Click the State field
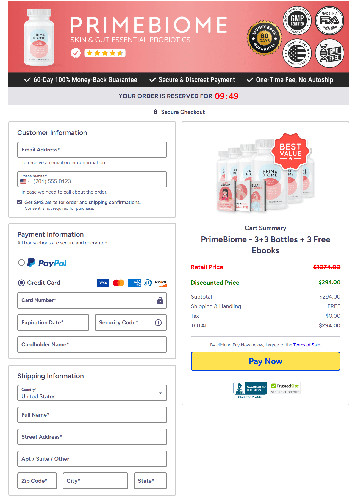The height and width of the screenshot is (503, 358). pos(150,481)
